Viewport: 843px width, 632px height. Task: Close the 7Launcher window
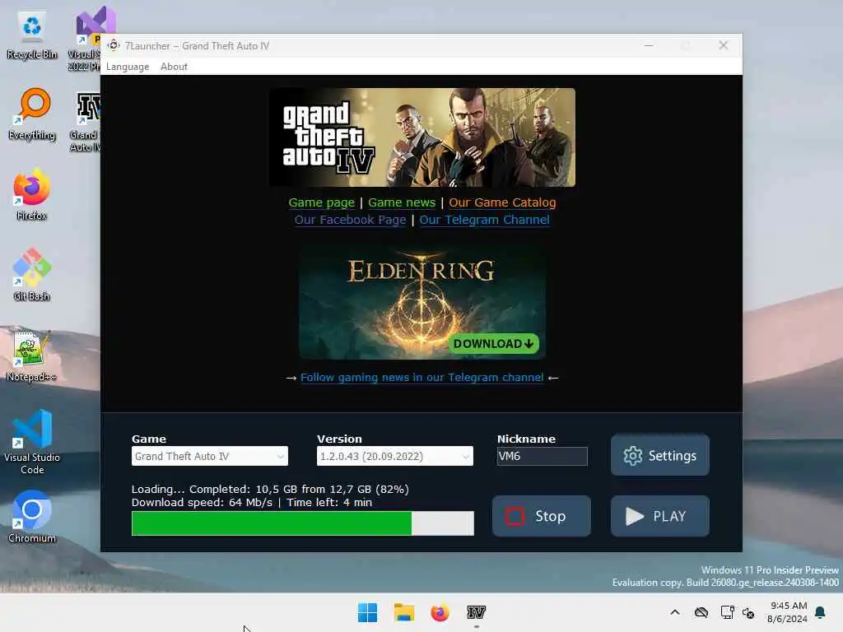[724, 46]
